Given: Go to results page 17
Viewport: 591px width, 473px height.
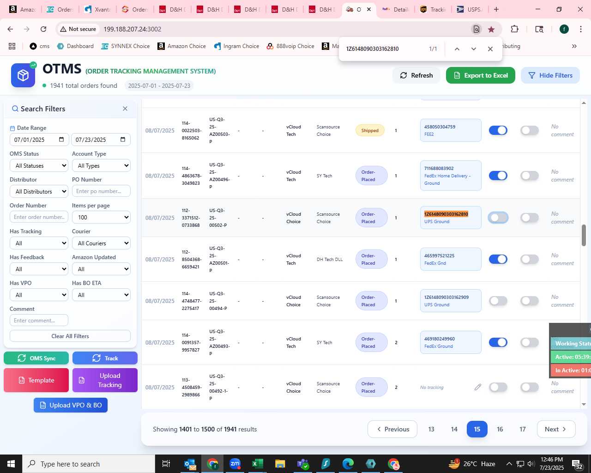Looking at the screenshot, I should [x=523, y=429].
